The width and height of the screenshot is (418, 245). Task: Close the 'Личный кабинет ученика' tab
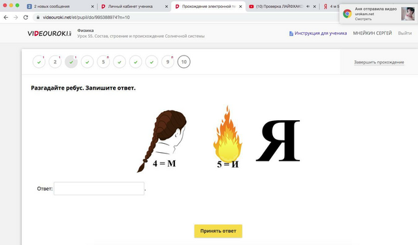pos(167,7)
